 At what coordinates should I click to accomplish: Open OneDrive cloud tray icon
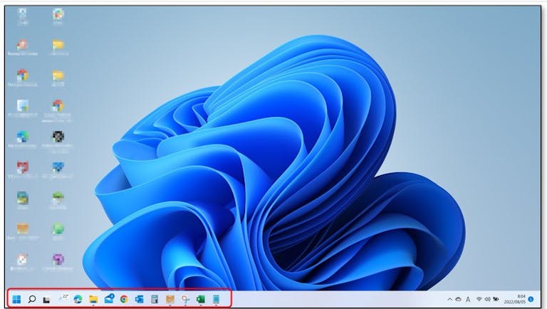[x=459, y=299]
